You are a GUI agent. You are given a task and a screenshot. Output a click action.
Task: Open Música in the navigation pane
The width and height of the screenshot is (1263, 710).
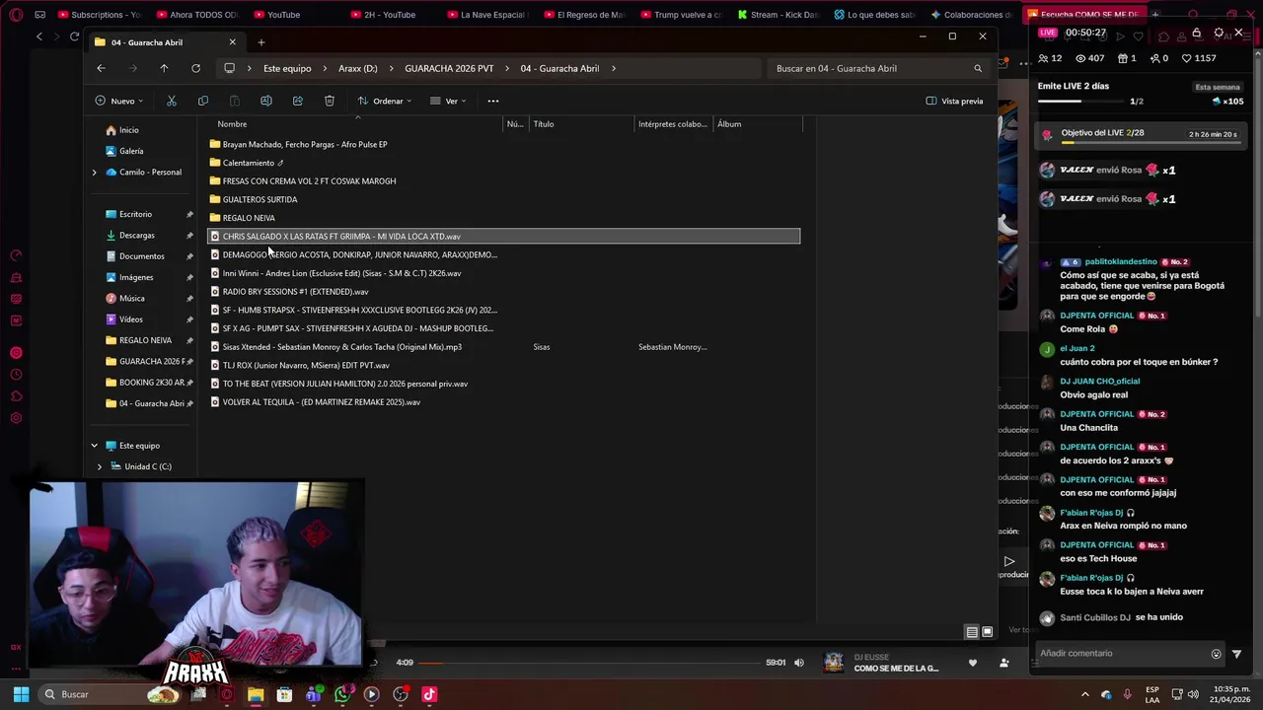132,299
